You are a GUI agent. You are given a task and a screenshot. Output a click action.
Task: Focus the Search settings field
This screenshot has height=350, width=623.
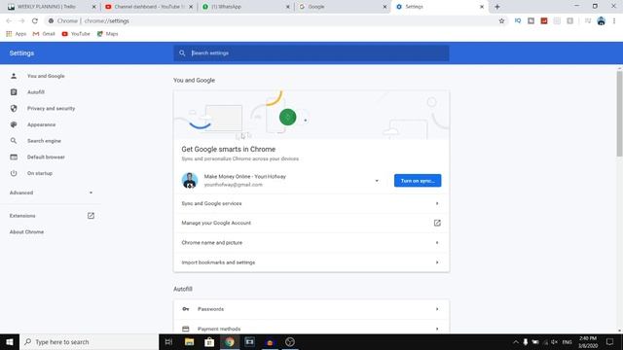click(311, 53)
